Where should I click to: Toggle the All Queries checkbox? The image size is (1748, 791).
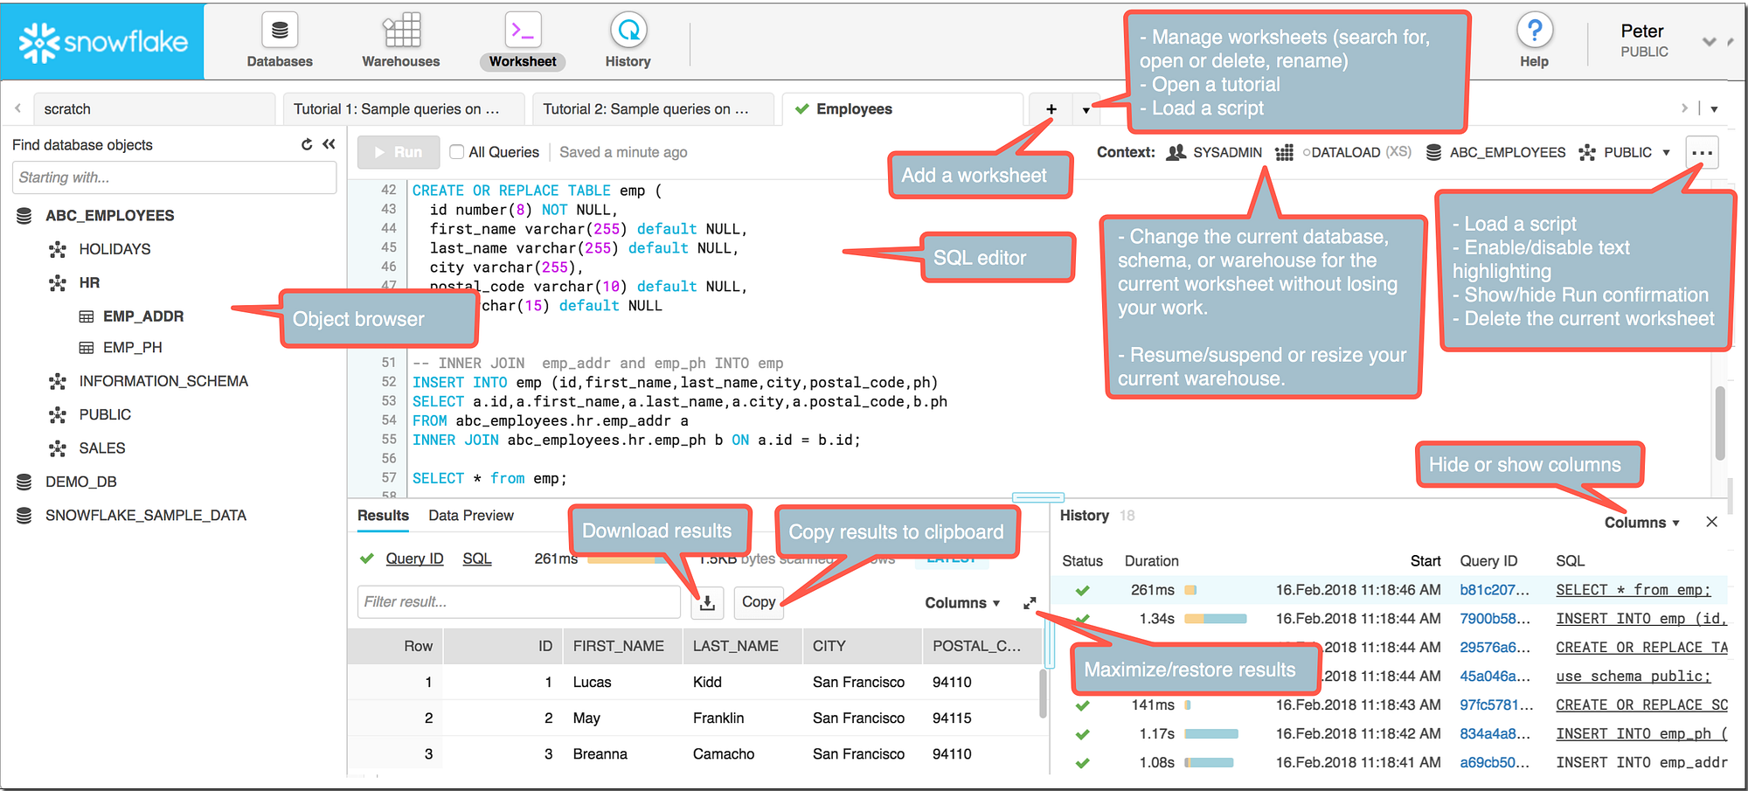click(x=456, y=152)
